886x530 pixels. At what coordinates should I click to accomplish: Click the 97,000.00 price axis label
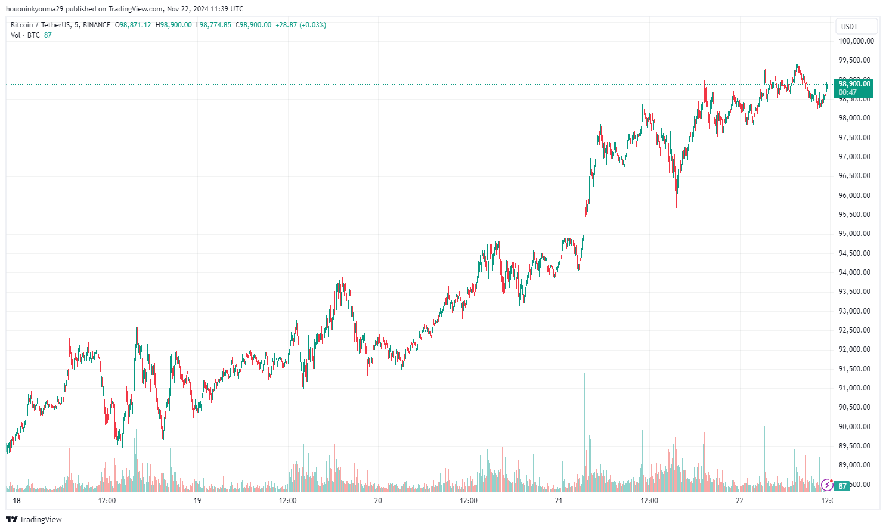coord(854,157)
